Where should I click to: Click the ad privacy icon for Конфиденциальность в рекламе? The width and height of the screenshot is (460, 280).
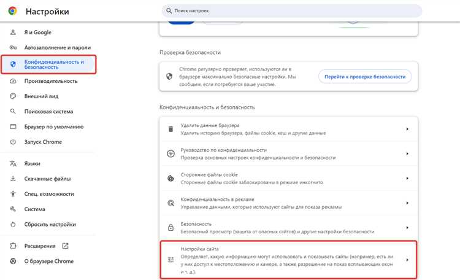click(171, 203)
